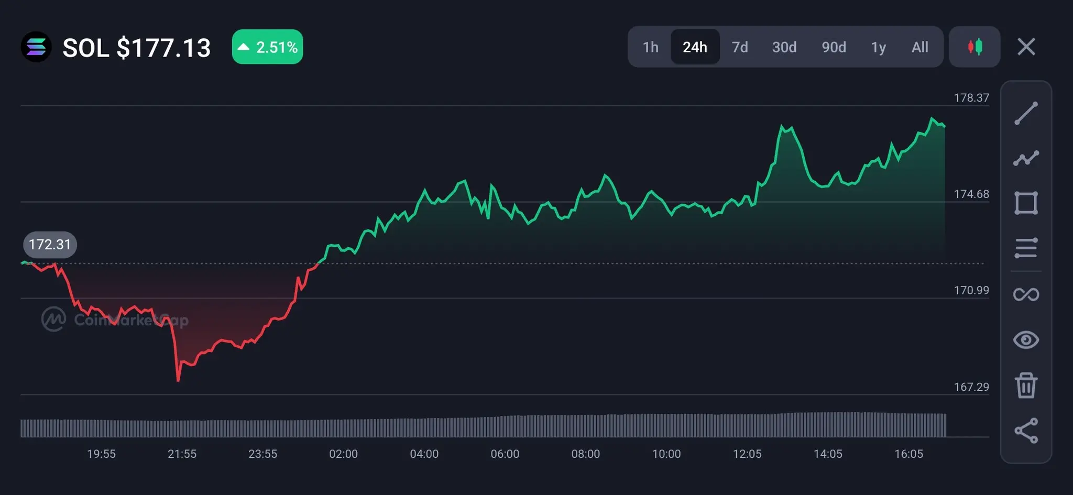
Task: Close the SOL chart panel
Action: (1026, 47)
